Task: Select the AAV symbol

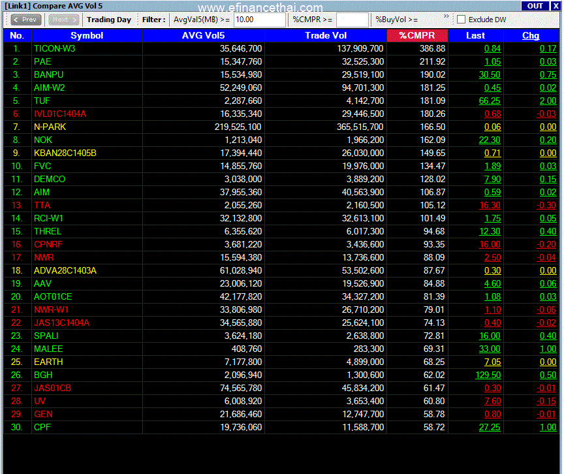Action: click(42, 284)
